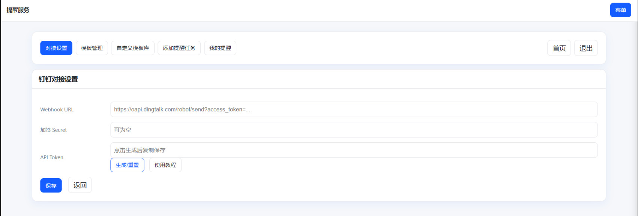Log out with the 退出 button
The height and width of the screenshot is (216, 638).
586,48
